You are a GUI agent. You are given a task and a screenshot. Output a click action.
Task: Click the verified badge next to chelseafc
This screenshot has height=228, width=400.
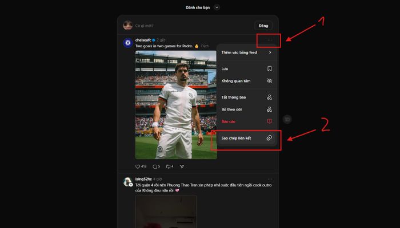[154, 40]
